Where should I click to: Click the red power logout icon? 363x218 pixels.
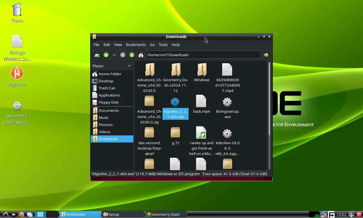359,214
